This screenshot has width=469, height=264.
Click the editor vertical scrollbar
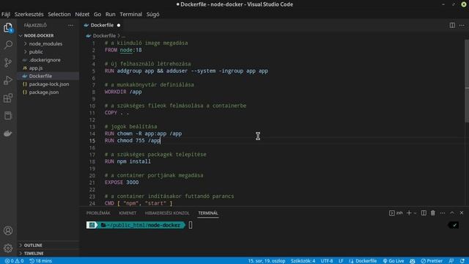click(467, 81)
